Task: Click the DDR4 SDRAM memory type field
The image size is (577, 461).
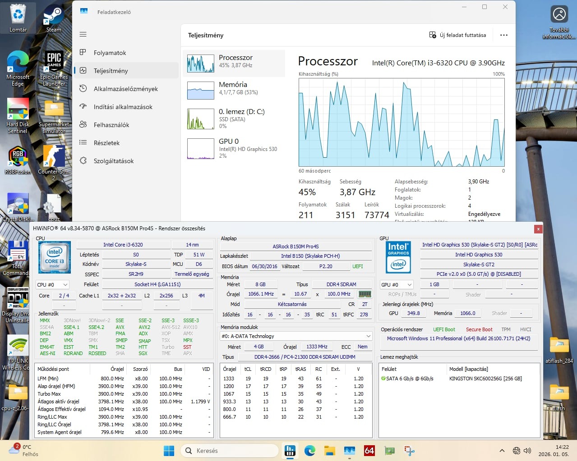Action: (341, 284)
